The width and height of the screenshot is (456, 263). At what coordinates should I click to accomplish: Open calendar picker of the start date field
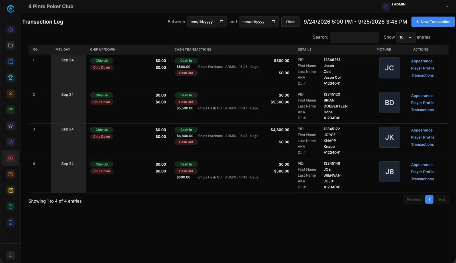[x=221, y=22]
